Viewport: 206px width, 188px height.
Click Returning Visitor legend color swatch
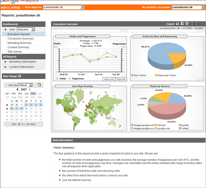tap(156, 75)
